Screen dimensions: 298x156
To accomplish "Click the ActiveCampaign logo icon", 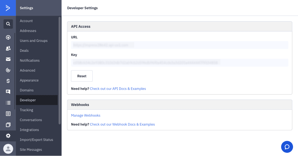I will (x=8, y=8).
